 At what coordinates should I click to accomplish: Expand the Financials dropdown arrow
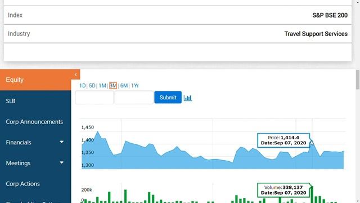pyautogui.click(x=61, y=142)
